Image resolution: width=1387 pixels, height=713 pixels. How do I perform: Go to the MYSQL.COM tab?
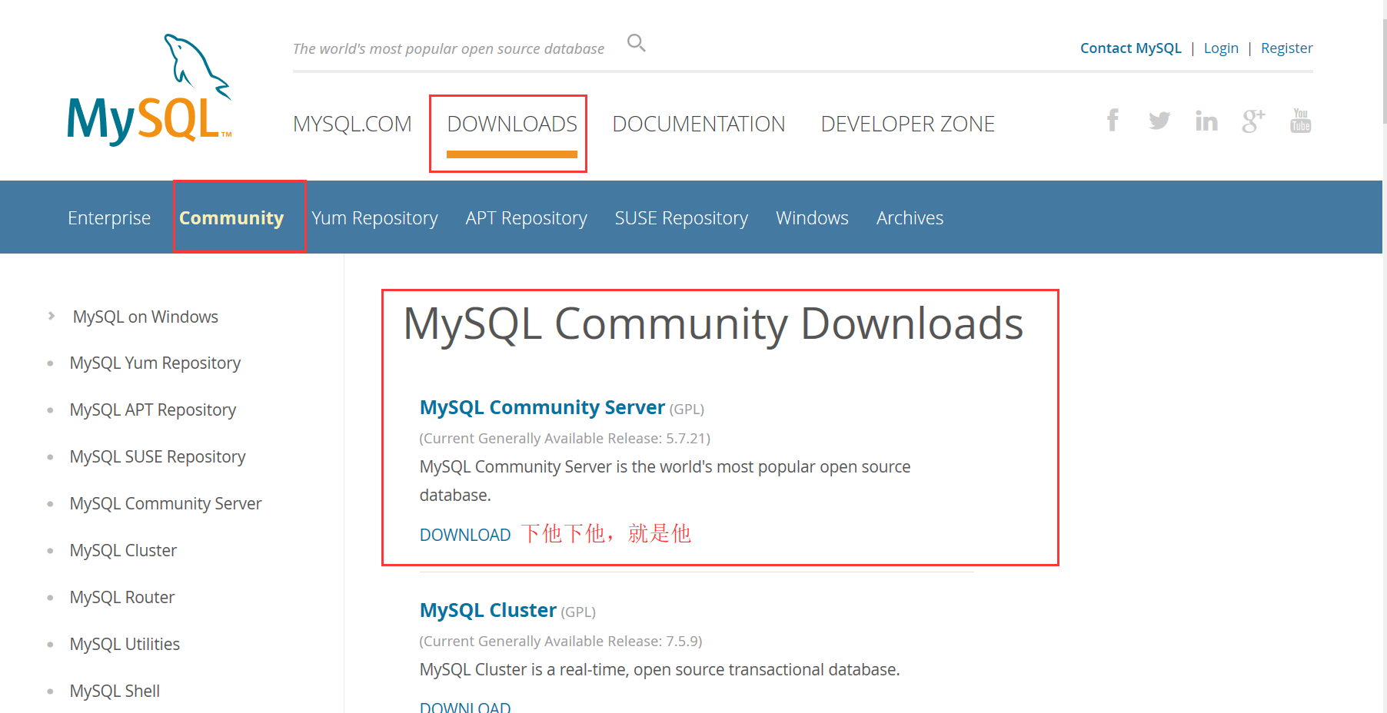click(352, 124)
